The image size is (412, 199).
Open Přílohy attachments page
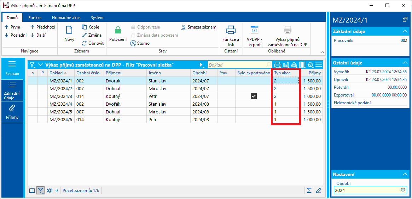point(13,112)
